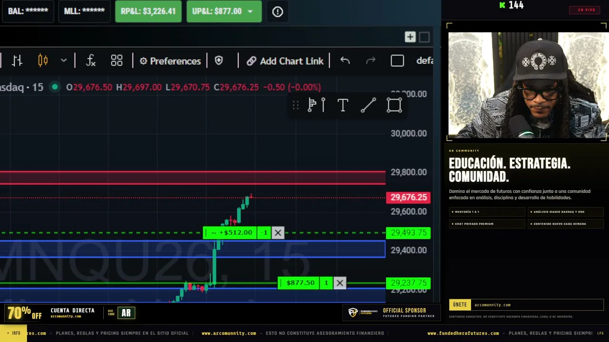The image size is (609, 342).
Task: Click the RP&L $3,226.41 indicator
Action: point(148,11)
